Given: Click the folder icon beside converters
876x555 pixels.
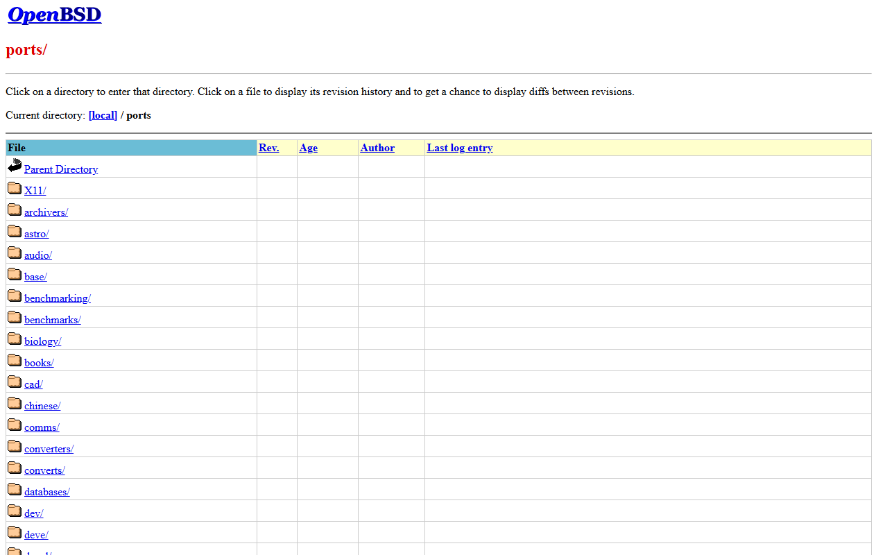Looking at the screenshot, I should (15, 445).
